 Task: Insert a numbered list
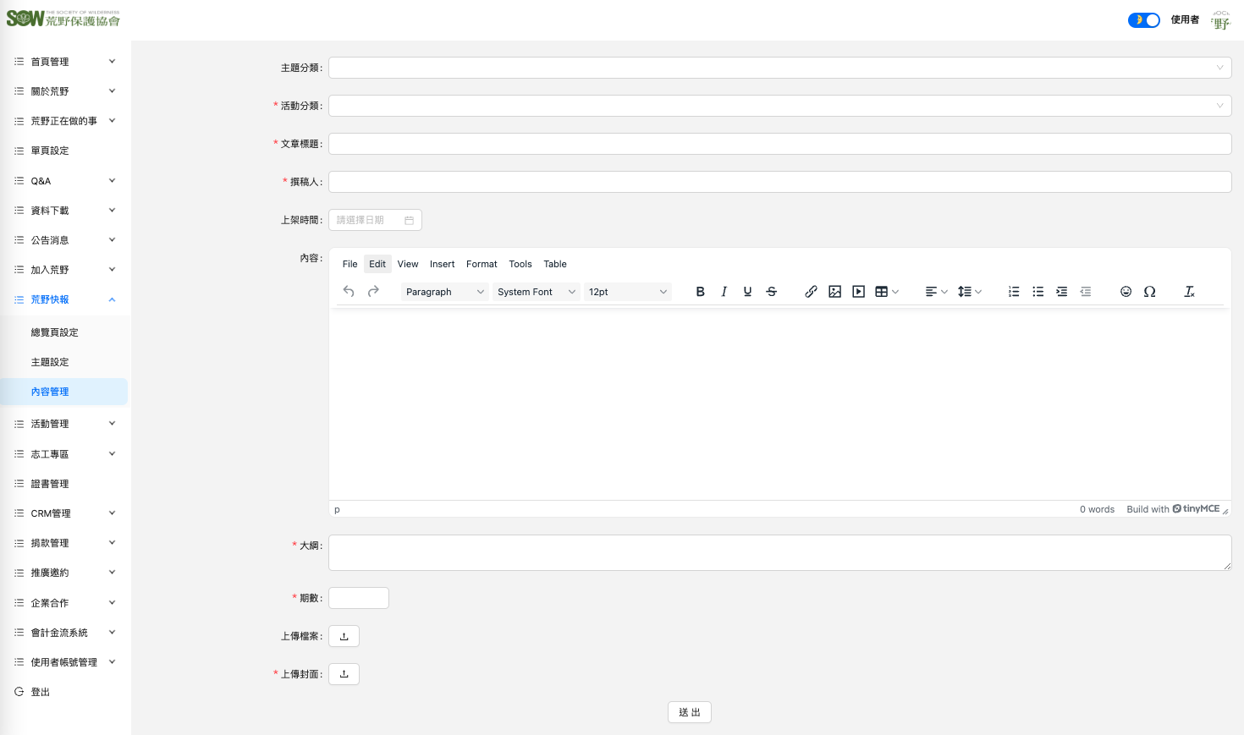pyautogui.click(x=1014, y=292)
